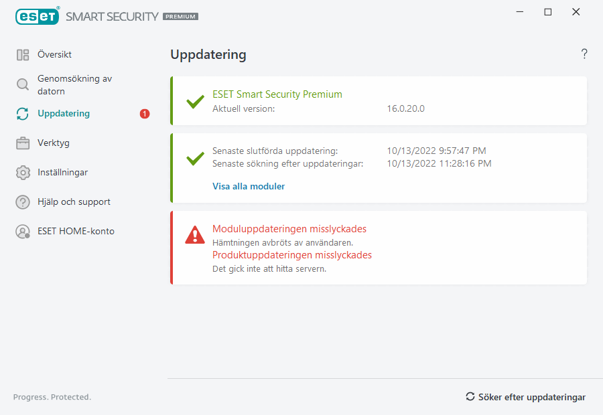This screenshot has height=415, width=603.
Task: Click Söker efter uppdateringar button
Action: [x=526, y=397]
